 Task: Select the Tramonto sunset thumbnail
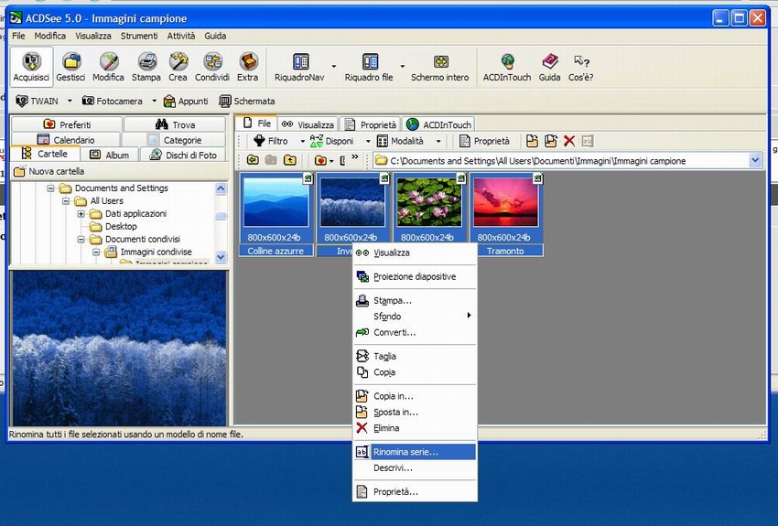pyautogui.click(x=505, y=214)
